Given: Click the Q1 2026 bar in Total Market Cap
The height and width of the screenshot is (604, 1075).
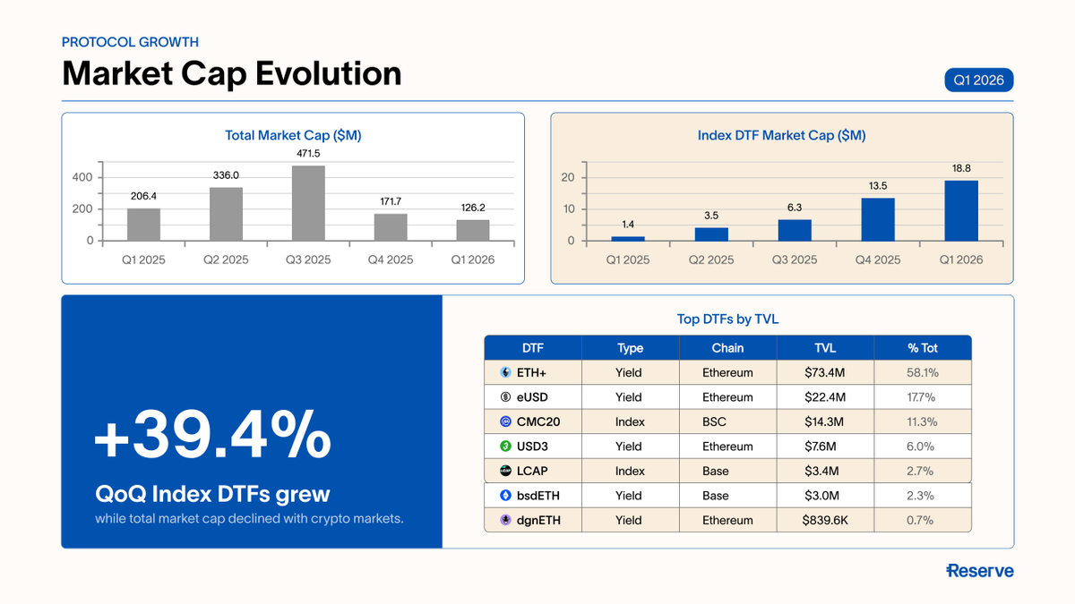Looking at the screenshot, I should coord(473,231).
